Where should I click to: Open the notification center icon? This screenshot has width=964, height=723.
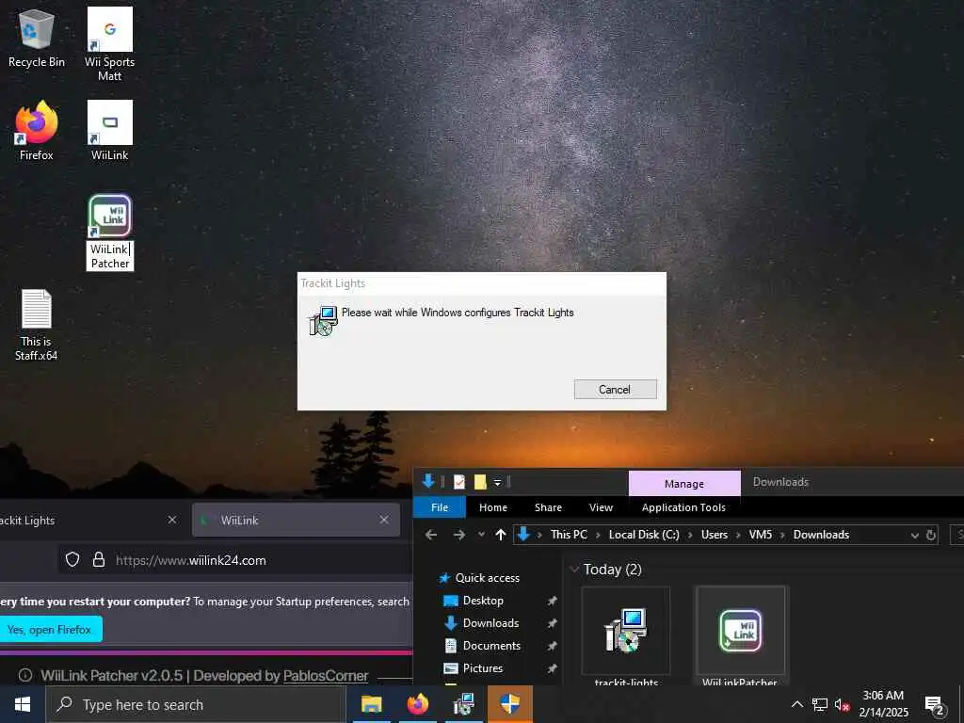click(935, 705)
